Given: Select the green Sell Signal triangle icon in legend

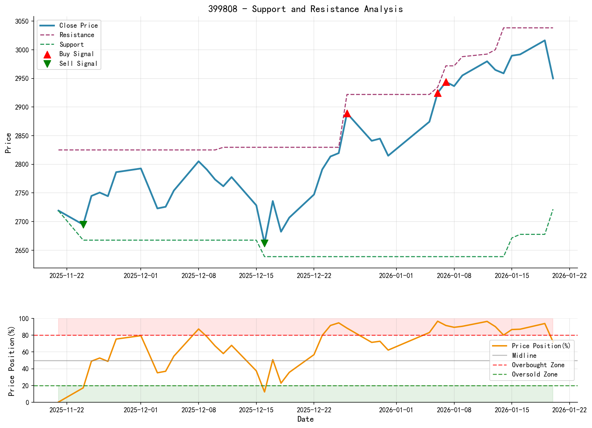Looking at the screenshot, I should (x=47, y=63).
